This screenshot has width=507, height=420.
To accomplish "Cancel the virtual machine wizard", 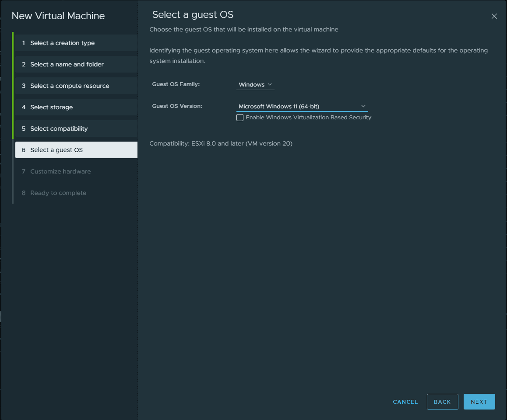I will 405,402.
